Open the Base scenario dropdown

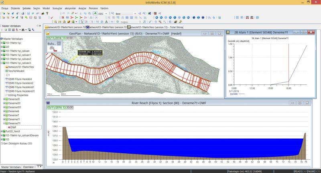(134, 13)
